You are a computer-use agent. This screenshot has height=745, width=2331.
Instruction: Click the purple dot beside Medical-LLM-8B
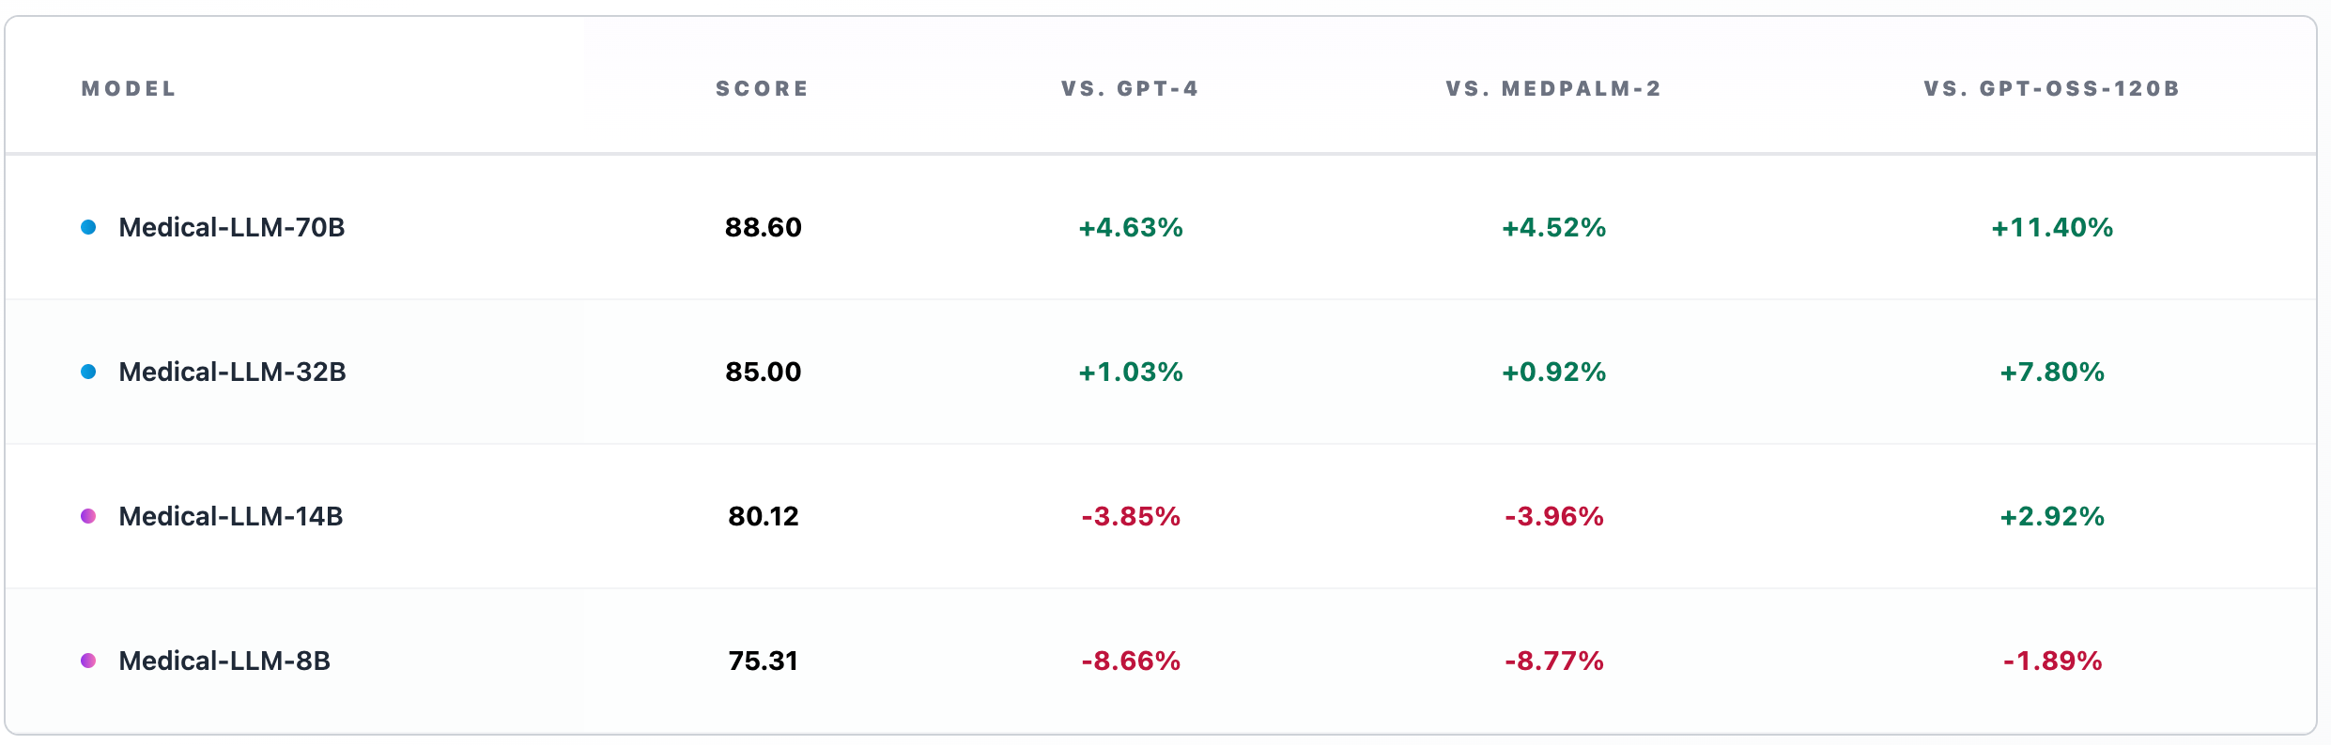point(88,661)
